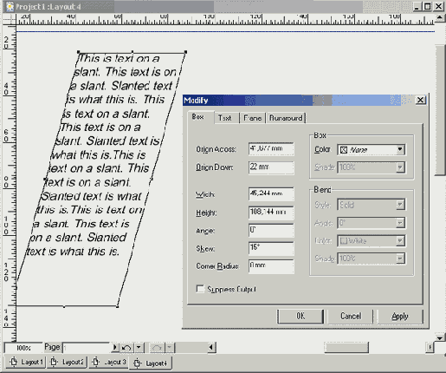Select the Layout 3 tab icon
The height and width of the screenshot is (373, 446).
pyautogui.click(x=95, y=362)
